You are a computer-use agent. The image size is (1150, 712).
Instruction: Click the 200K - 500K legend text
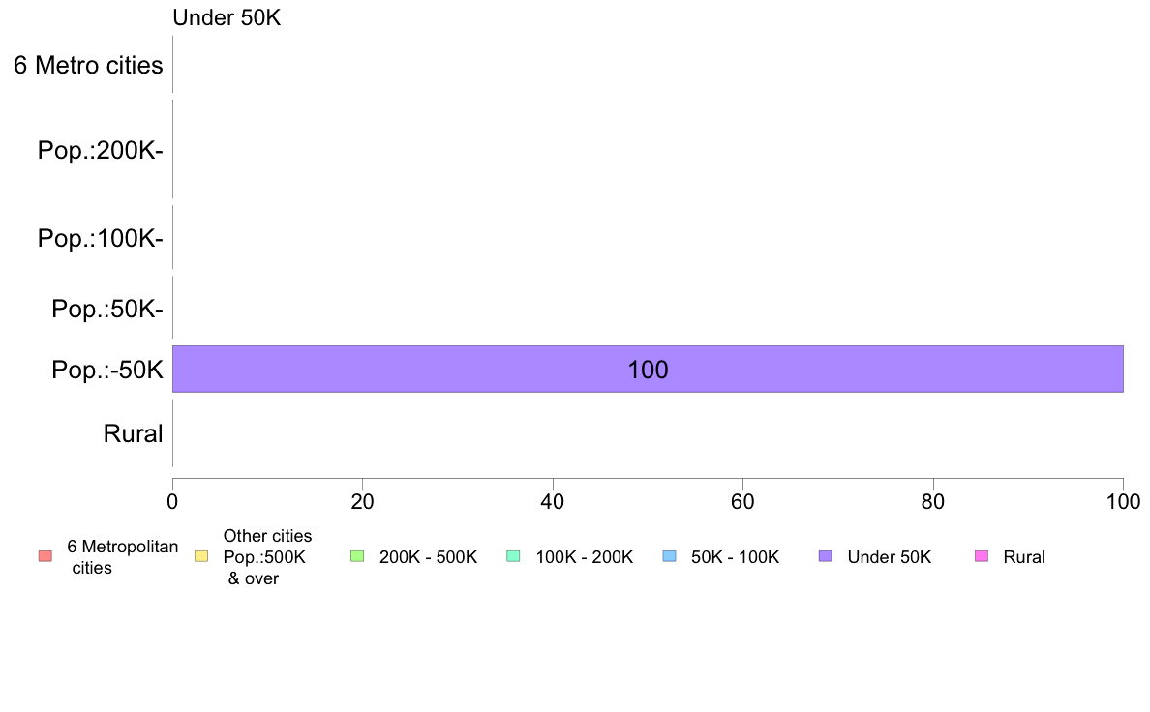point(428,557)
